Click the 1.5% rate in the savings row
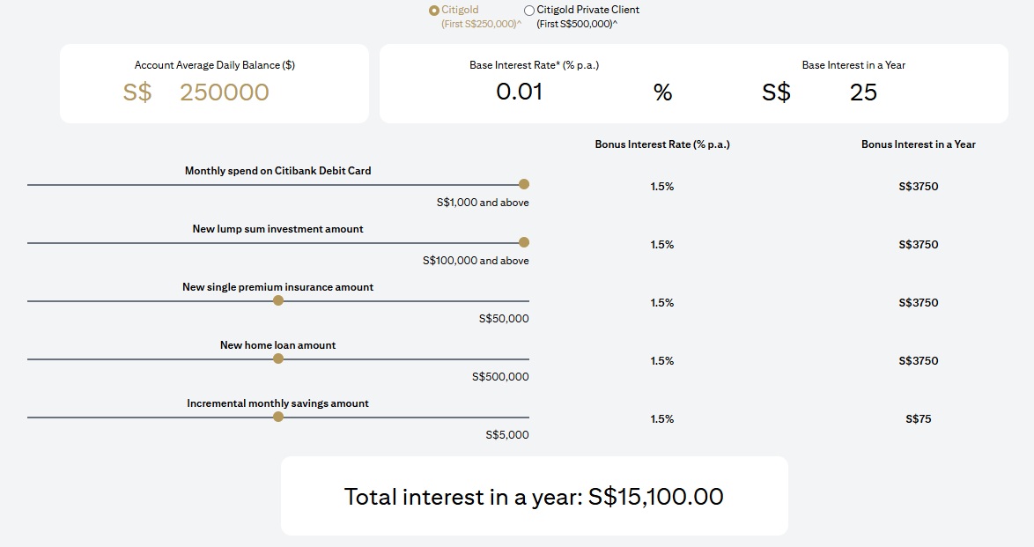 pyautogui.click(x=661, y=418)
